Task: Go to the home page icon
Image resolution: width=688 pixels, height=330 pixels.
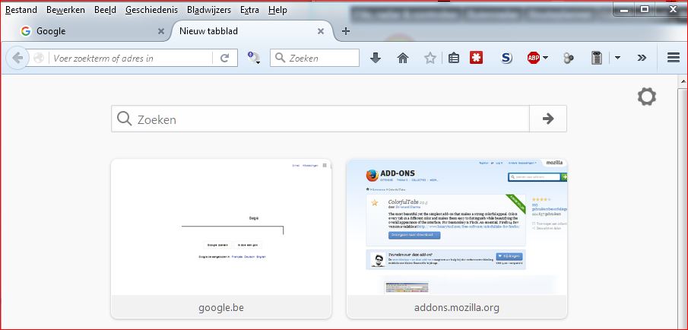Action: (403, 58)
